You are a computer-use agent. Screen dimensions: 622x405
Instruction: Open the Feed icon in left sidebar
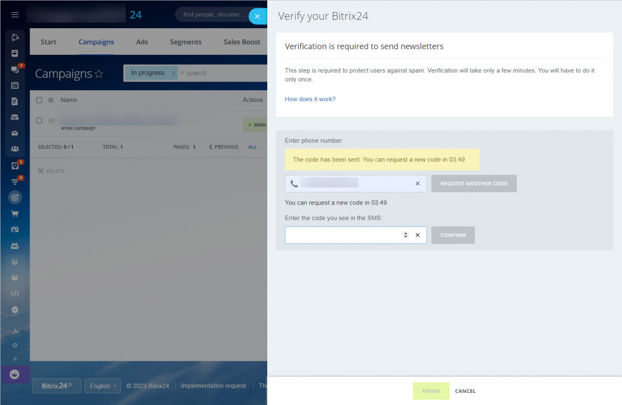pyautogui.click(x=15, y=53)
